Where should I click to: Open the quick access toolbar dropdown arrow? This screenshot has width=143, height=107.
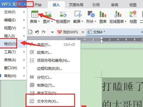52,32
